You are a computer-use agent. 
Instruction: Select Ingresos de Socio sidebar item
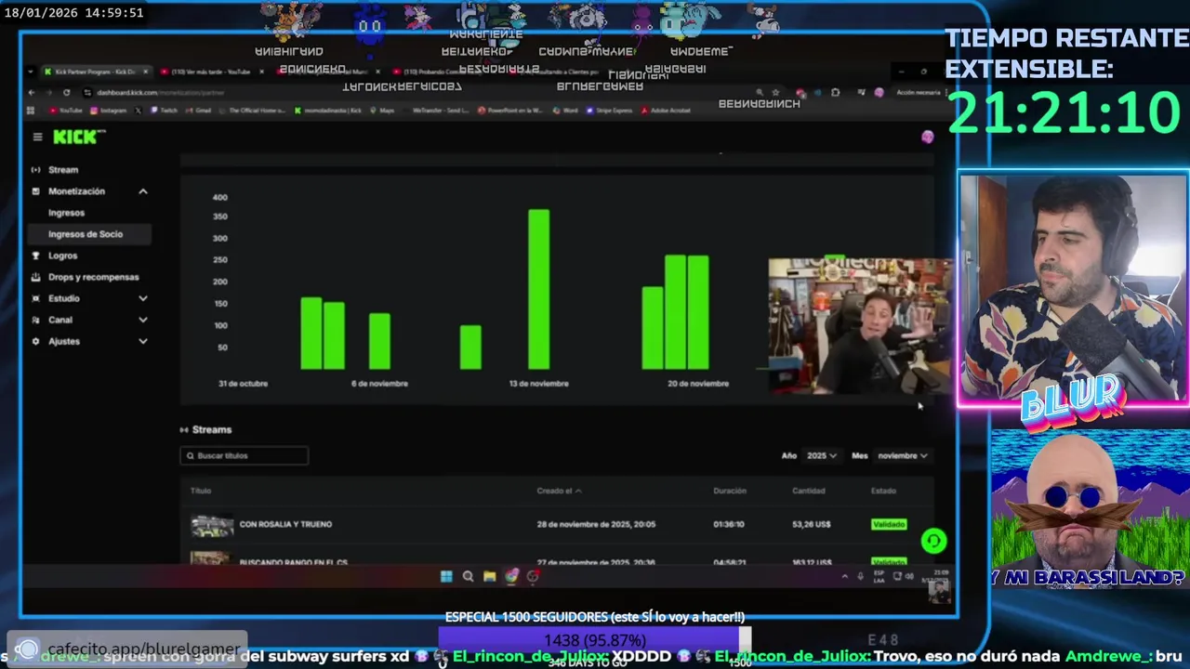tap(90, 234)
